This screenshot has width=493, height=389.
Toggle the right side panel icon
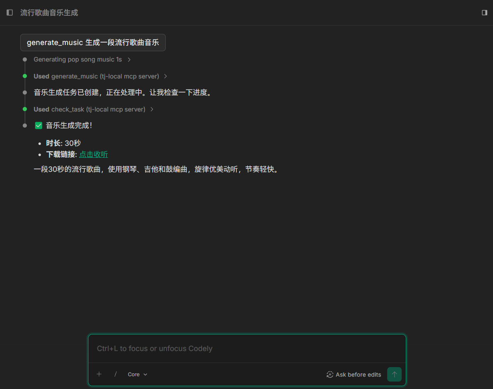coord(484,12)
